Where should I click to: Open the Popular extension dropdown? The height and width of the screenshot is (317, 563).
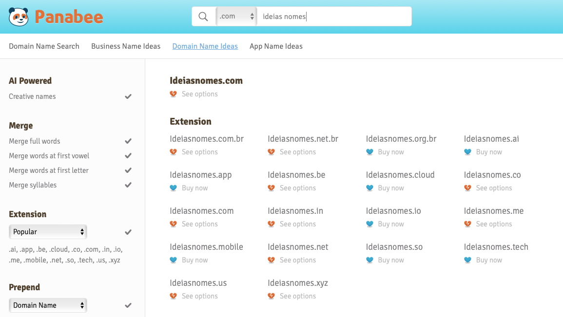48,232
